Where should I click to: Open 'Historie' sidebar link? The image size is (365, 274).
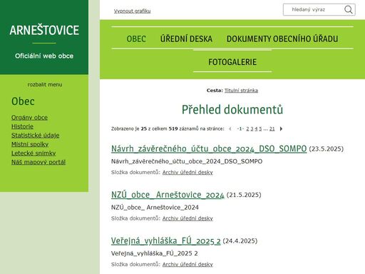pos(22,126)
